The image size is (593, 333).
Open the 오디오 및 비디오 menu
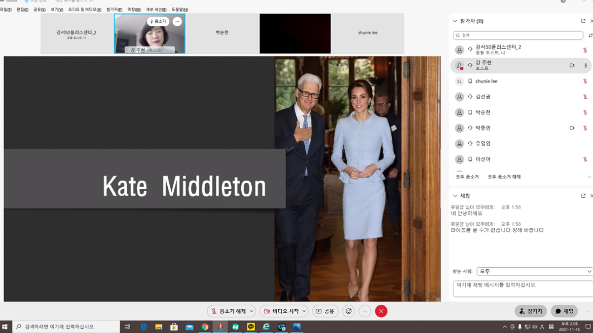click(x=85, y=10)
